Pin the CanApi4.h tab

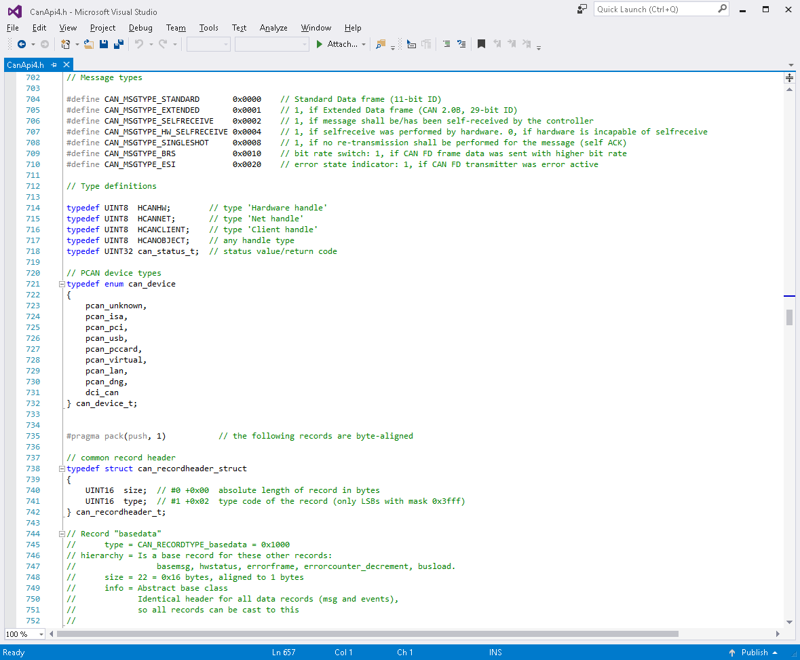[x=54, y=65]
